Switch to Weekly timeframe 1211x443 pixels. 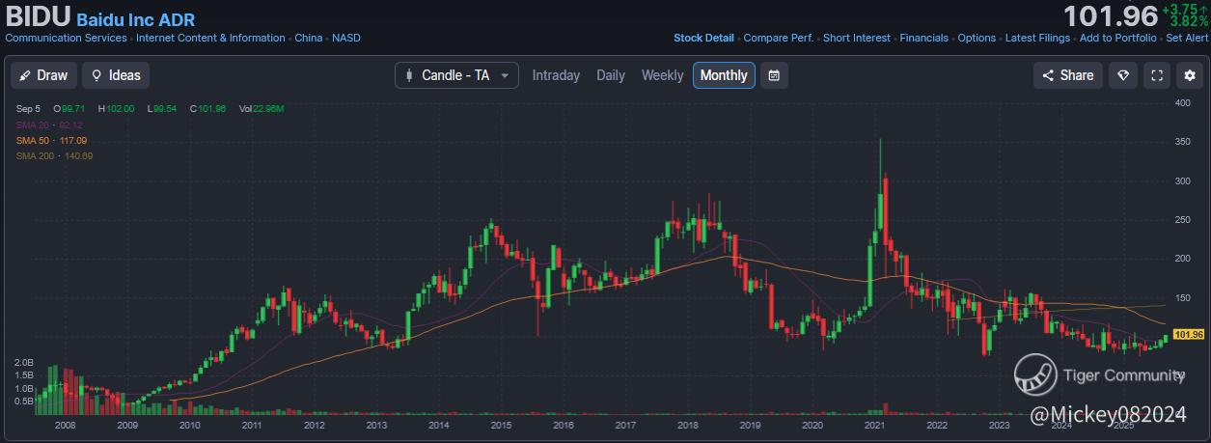click(x=662, y=75)
